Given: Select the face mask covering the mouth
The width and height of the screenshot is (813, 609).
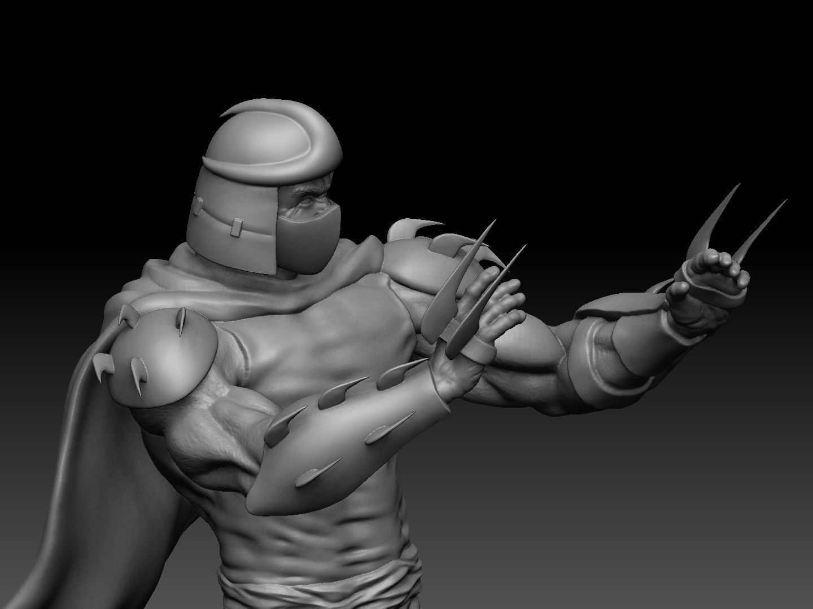Looking at the screenshot, I should coord(309,239).
